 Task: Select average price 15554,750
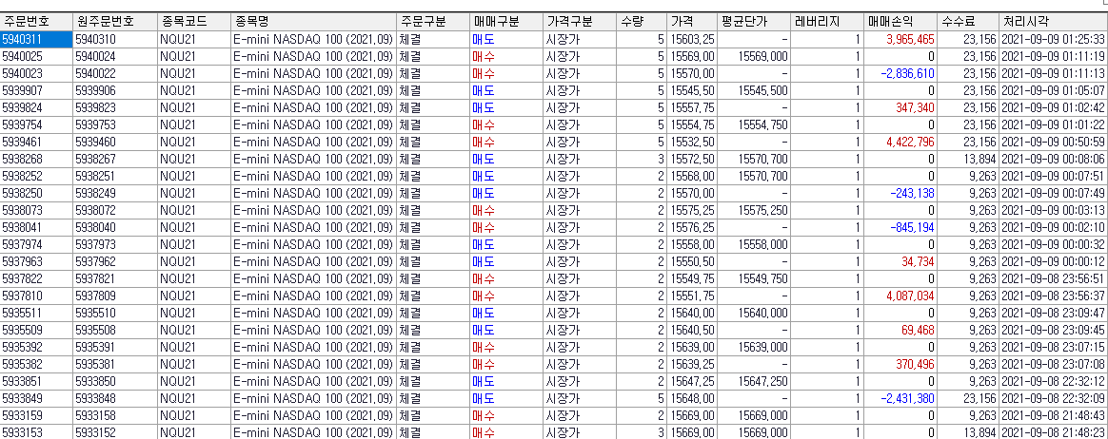(754, 124)
